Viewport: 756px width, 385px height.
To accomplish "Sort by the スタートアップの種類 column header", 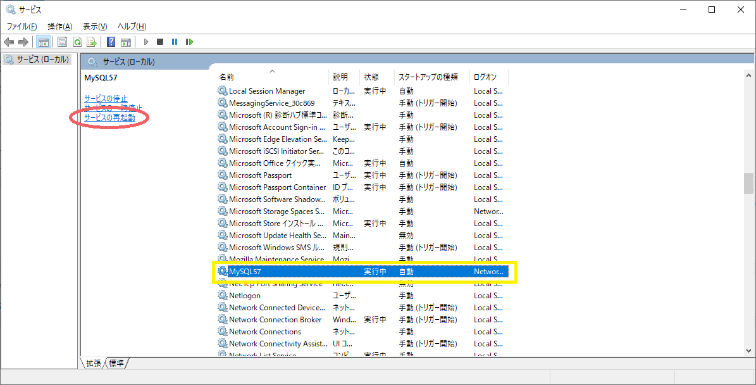I will 428,77.
